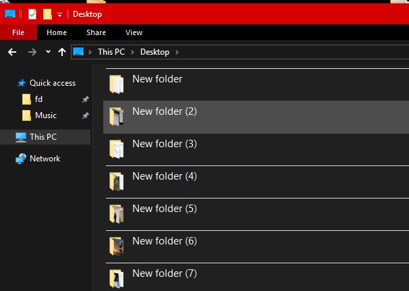Click the Quick access star icon
The image size is (409, 291).
tap(22, 83)
